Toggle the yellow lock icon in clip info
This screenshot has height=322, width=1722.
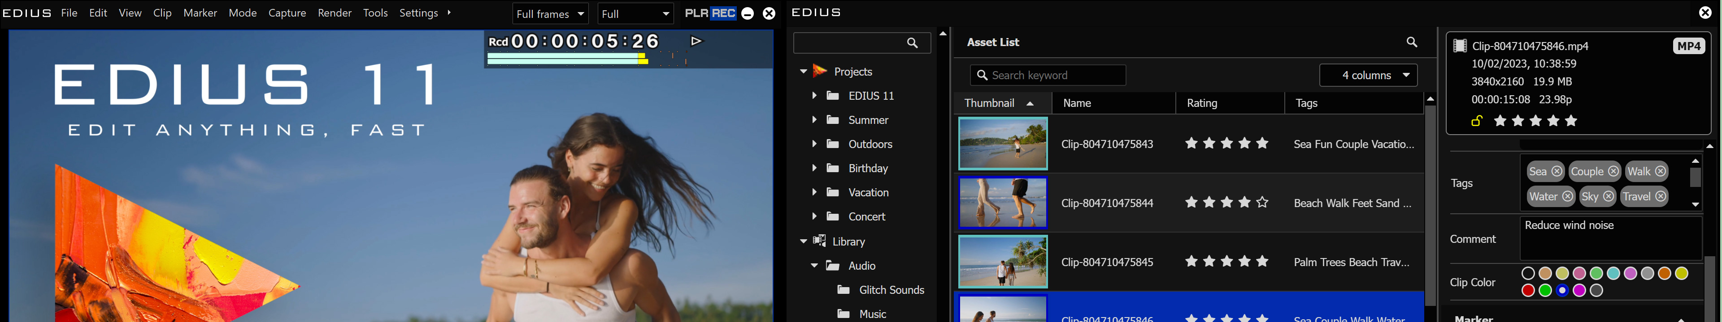[1477, 121]
